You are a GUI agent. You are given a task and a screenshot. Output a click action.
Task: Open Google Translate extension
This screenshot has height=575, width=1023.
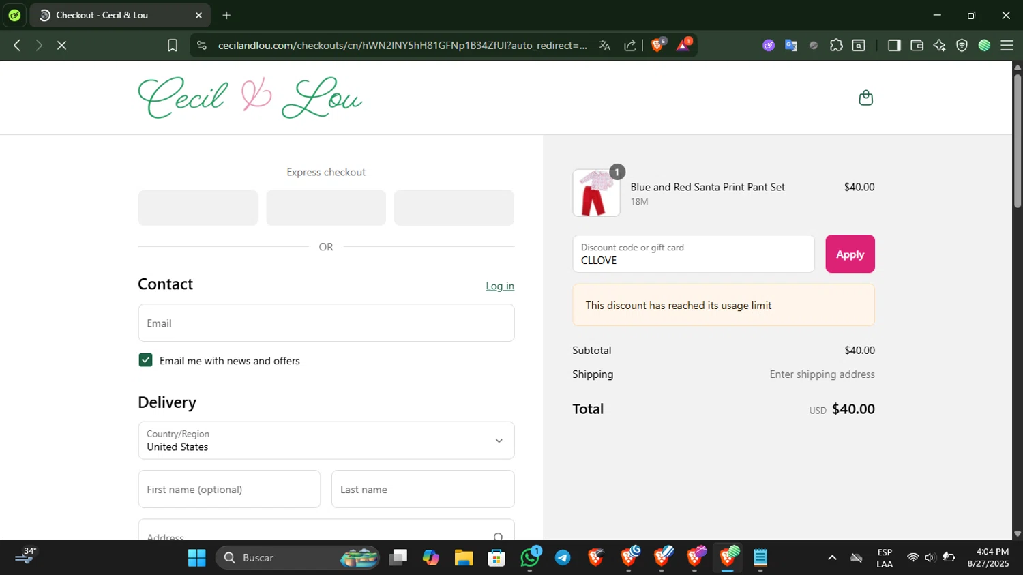coord(791,46)
